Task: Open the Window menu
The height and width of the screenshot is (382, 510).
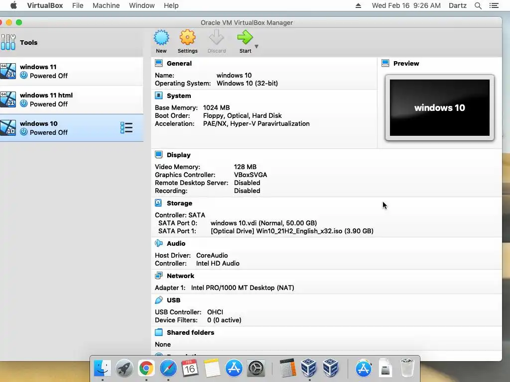Action: [142, 5]
